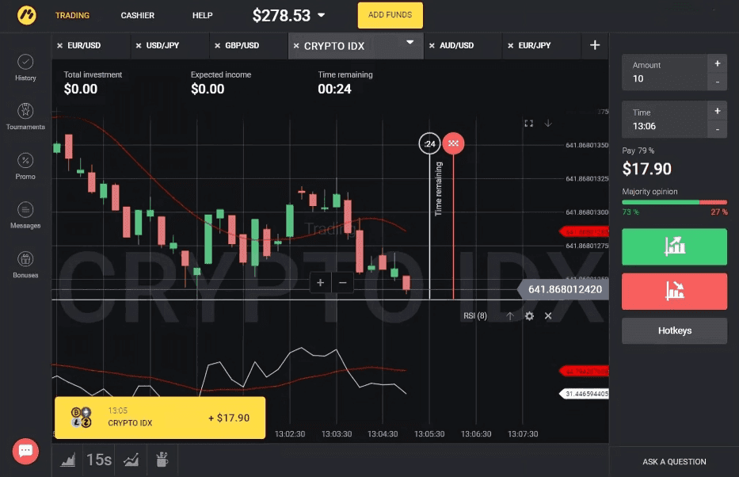This screenshot has height=477, width=739.
Task: Move the RSI (8) panel up
Action: pyautogui.click(x=510, y=316)
